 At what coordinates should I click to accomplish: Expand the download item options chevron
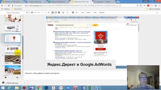tap(24, 83)
